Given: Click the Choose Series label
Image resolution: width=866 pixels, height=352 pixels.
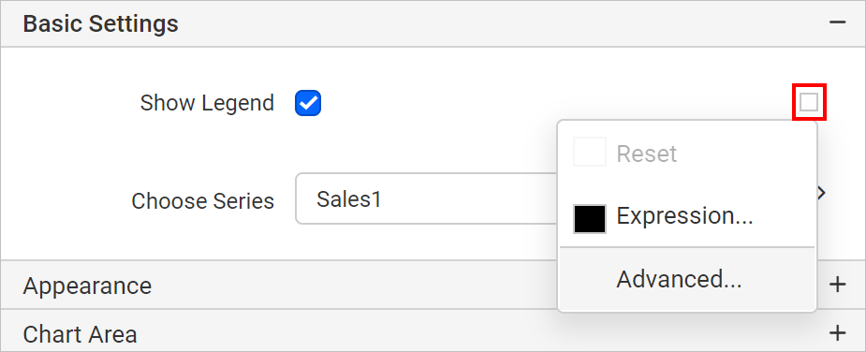Looking at the screenshot, I should 203,201.
